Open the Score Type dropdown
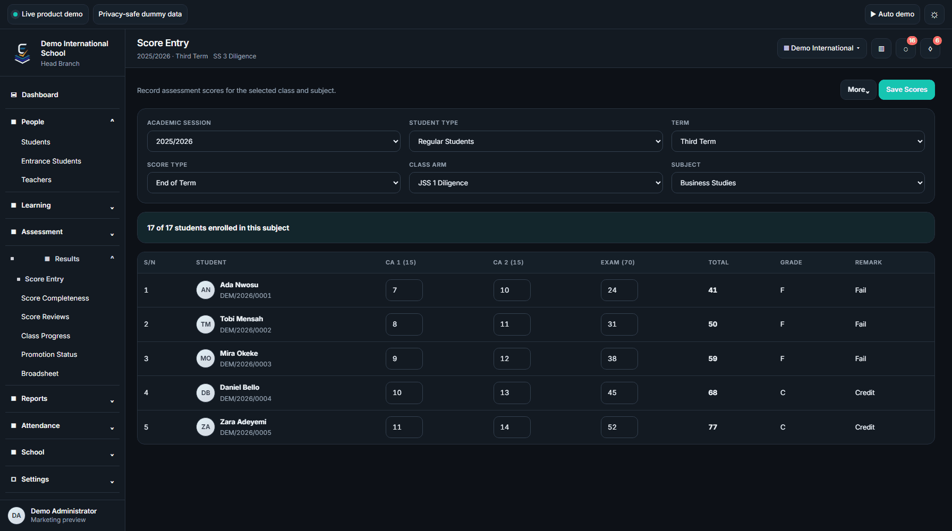The width and height of the screenshot is (952, 531). [x=274, y=183]
